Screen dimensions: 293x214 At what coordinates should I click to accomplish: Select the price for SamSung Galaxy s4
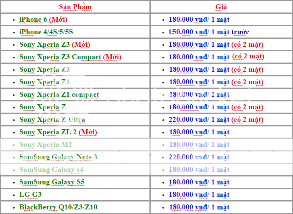[x=199, y=169]
